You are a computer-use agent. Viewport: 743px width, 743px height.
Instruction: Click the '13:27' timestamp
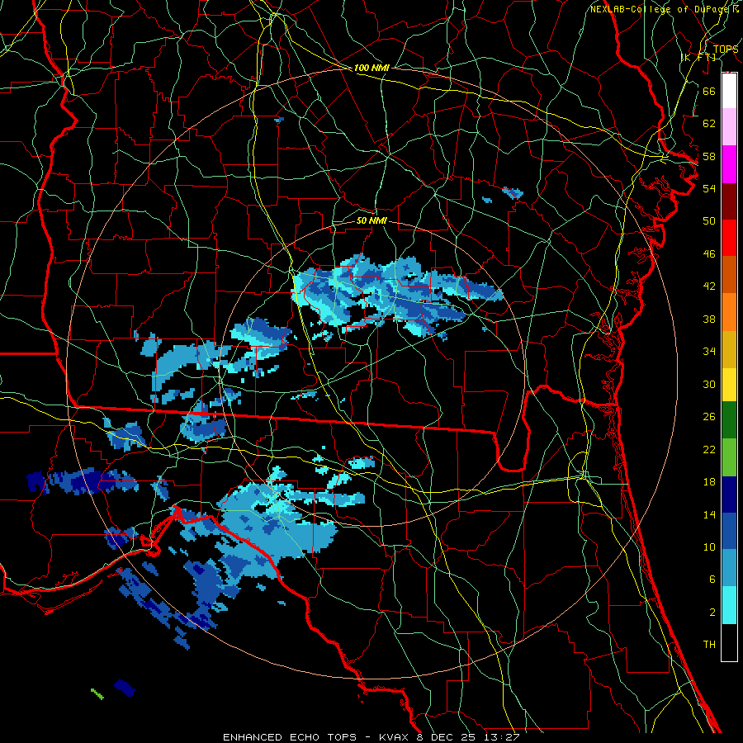pyautogui.click(x=502, y=737)
